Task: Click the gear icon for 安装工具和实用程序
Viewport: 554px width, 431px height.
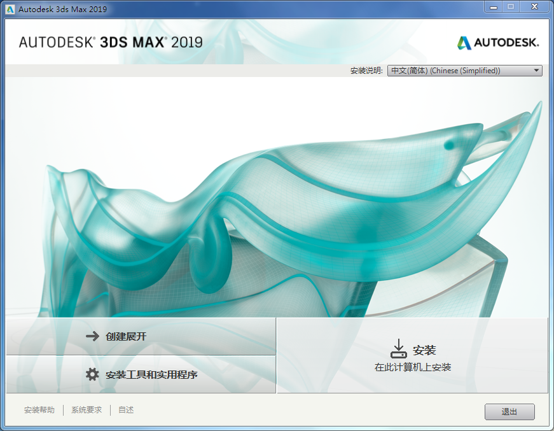Action: click(92, 374)
